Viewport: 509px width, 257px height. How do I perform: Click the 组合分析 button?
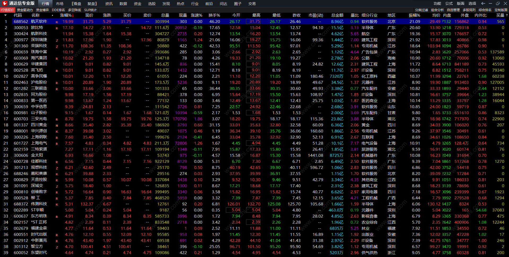(437, 10)
